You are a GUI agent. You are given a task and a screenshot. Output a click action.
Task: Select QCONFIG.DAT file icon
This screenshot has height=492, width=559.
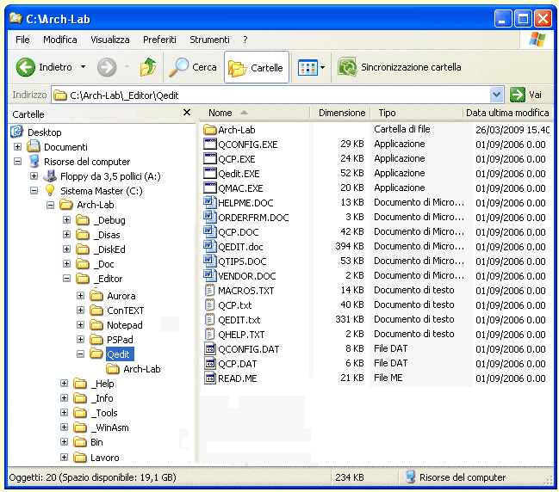click(209, 349)
